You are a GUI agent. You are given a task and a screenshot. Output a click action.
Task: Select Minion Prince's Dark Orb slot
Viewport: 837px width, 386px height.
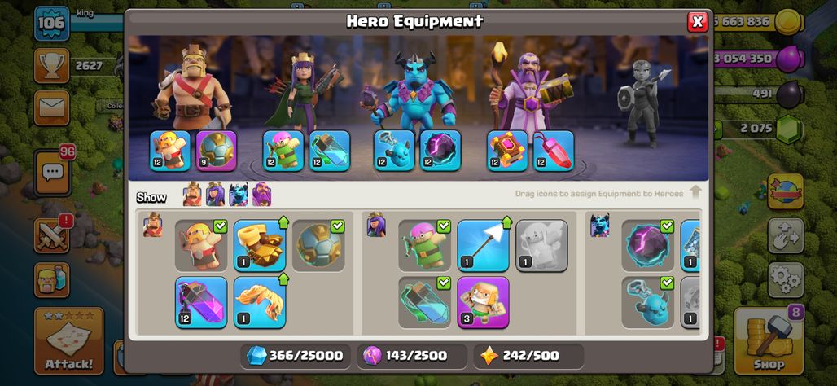(440, 151)
